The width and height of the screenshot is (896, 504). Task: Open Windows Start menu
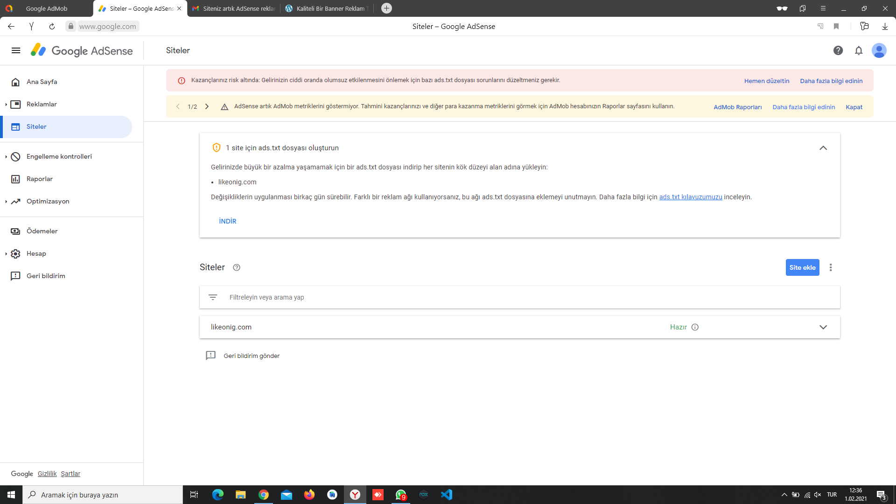(x=11, y=495)
